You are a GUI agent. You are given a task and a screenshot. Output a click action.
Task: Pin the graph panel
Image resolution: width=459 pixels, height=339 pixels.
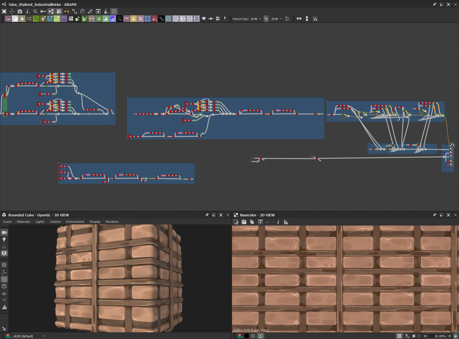[434, 5]
